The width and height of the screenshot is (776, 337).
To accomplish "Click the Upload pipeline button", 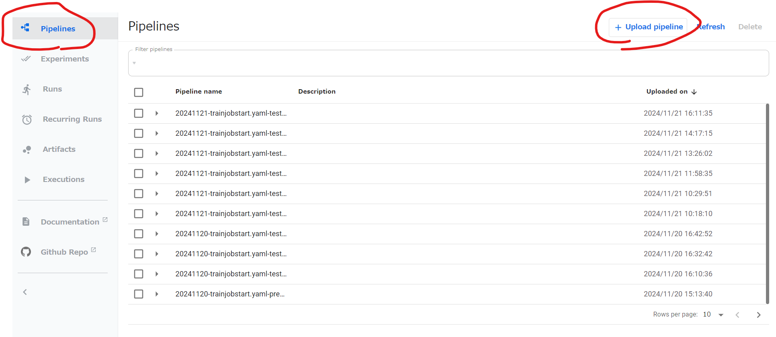I will [648, 27].
